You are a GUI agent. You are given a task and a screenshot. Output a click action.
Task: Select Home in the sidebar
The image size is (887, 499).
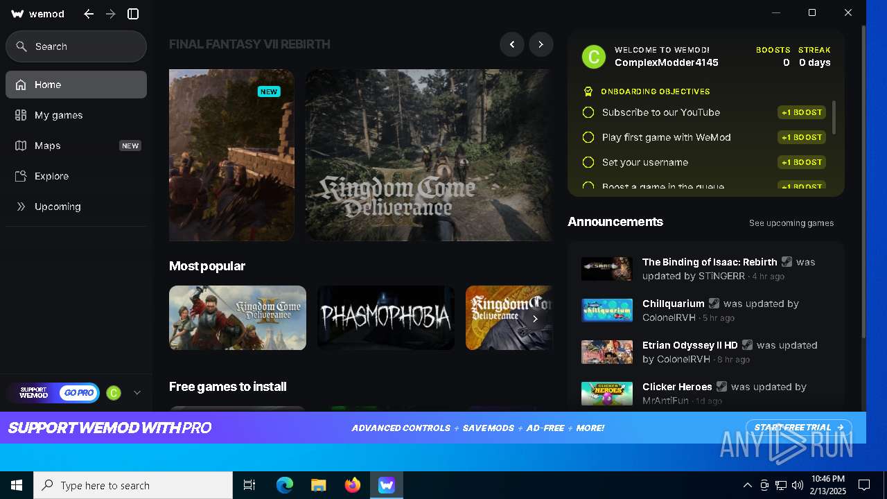click(76, 85)
